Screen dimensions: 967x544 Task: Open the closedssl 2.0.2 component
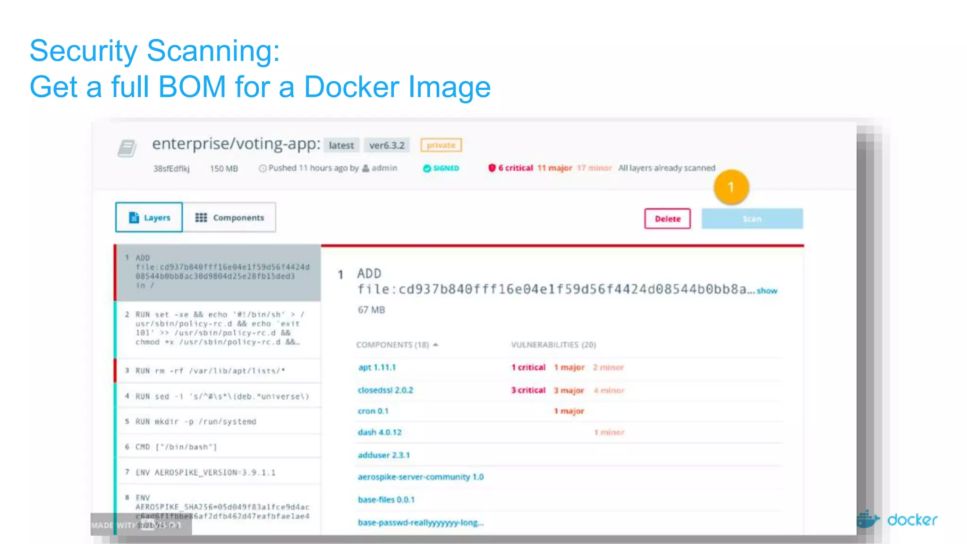pyautogui.click(x=385, y=390)
